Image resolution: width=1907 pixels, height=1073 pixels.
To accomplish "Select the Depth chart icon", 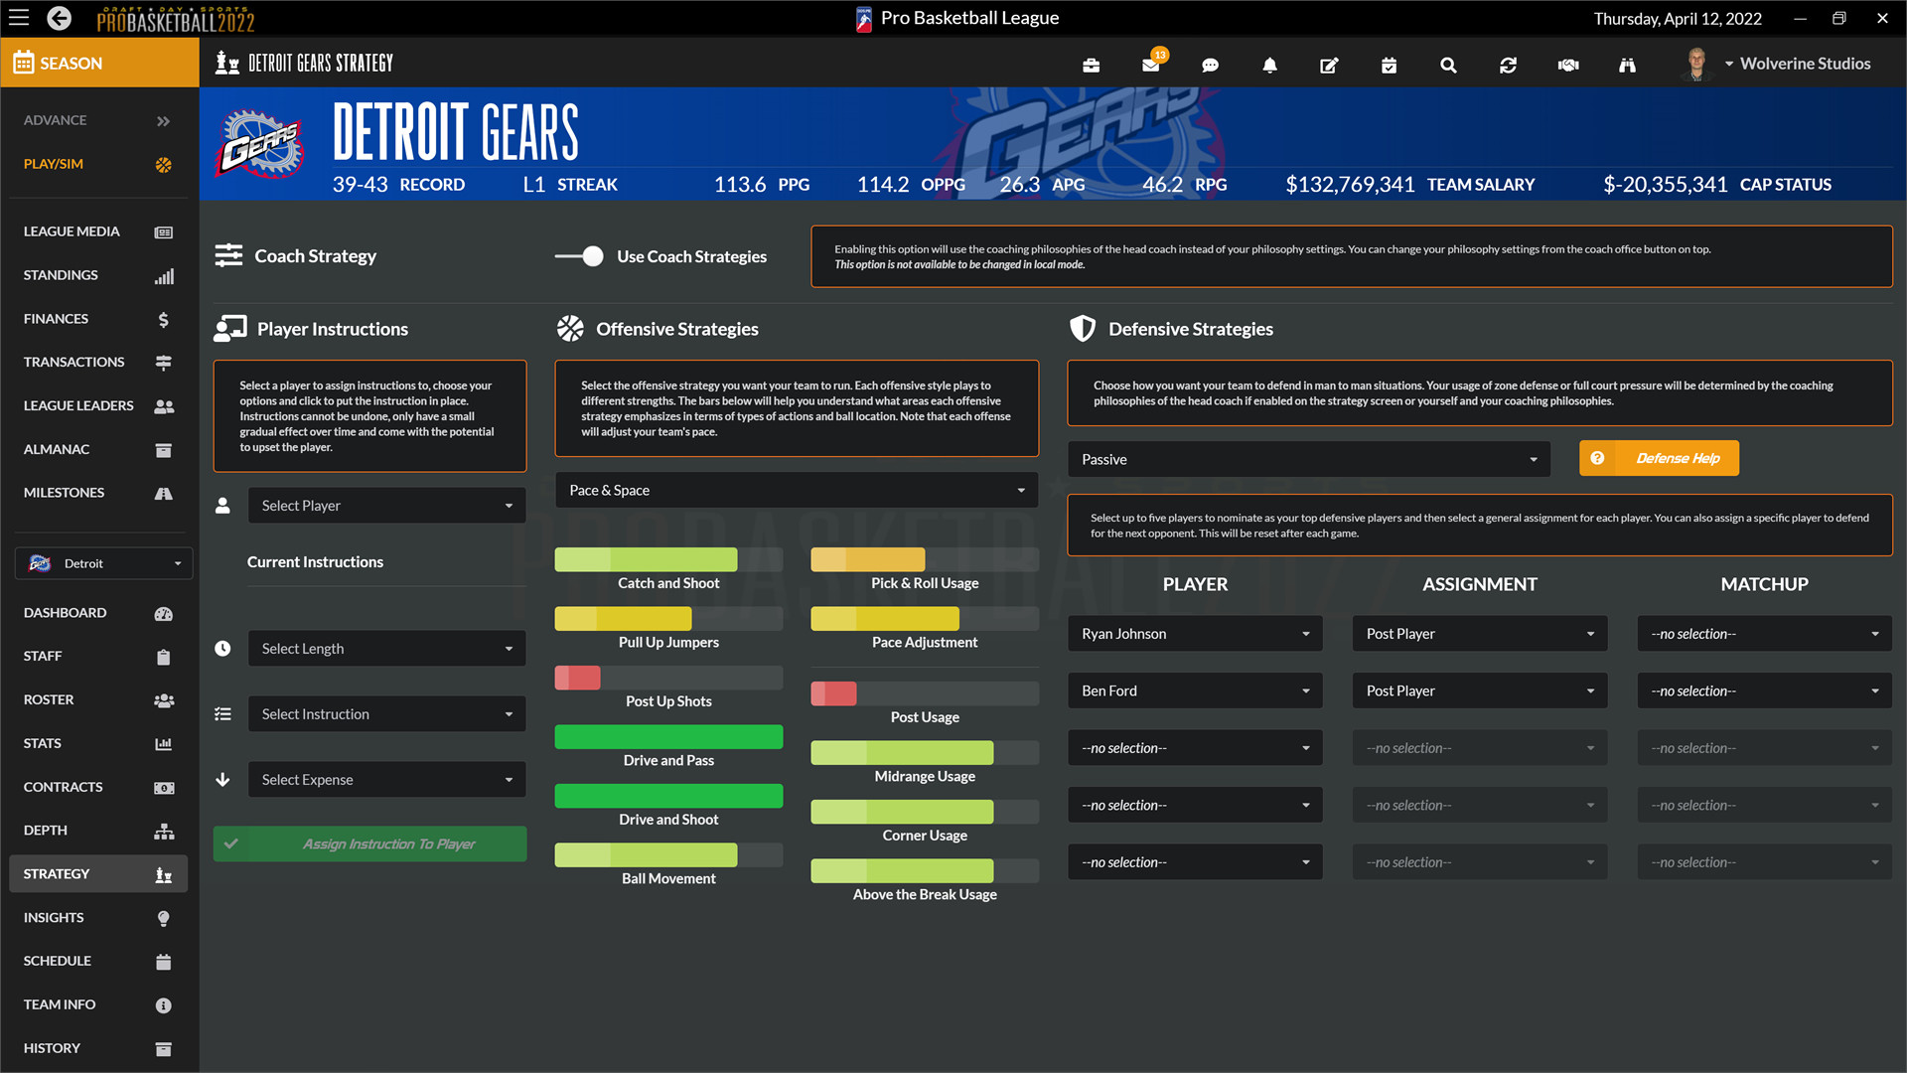I will 163,830.
